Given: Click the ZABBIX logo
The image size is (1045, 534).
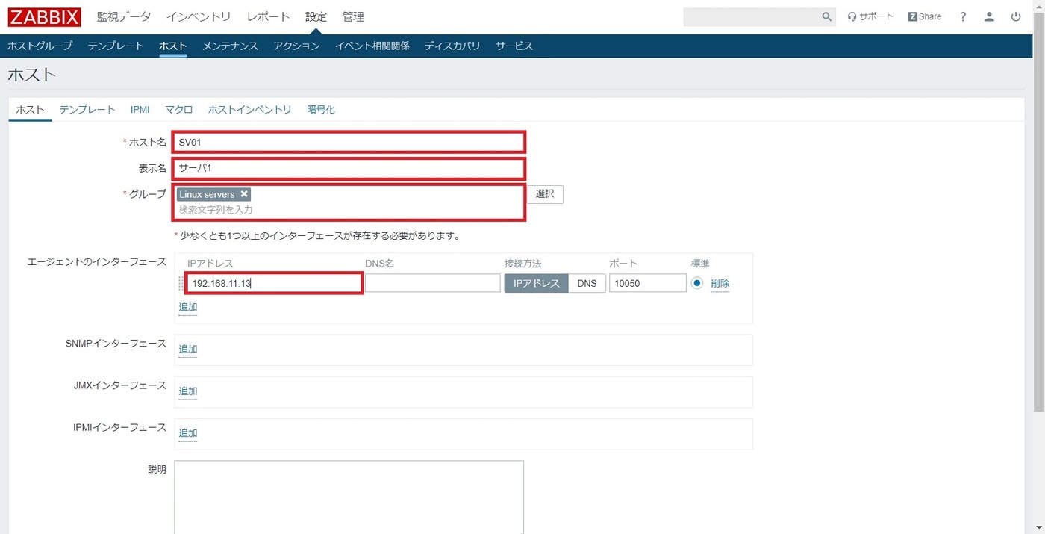Looking at the screenshot, I should (43, 16).
